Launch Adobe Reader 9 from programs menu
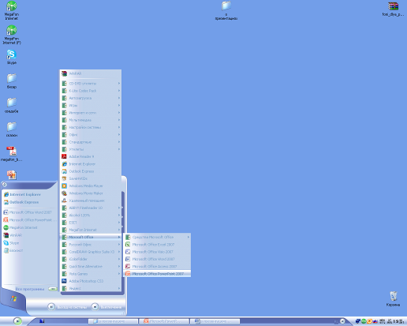Screen dimensions: 407x326 click(91, 156)
